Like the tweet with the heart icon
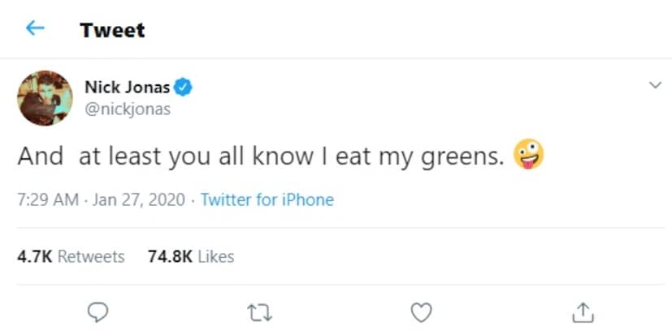The width and height of the screenshot is (672, 334). (420, 310)
